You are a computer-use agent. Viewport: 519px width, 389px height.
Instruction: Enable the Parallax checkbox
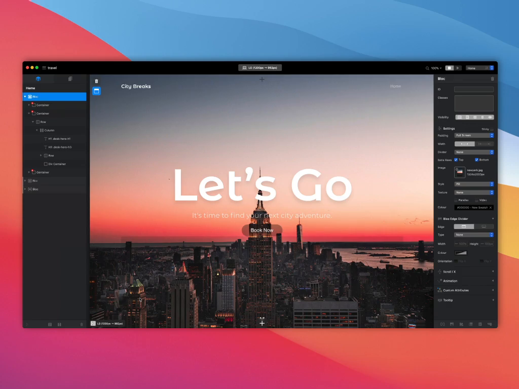(456, 200)
